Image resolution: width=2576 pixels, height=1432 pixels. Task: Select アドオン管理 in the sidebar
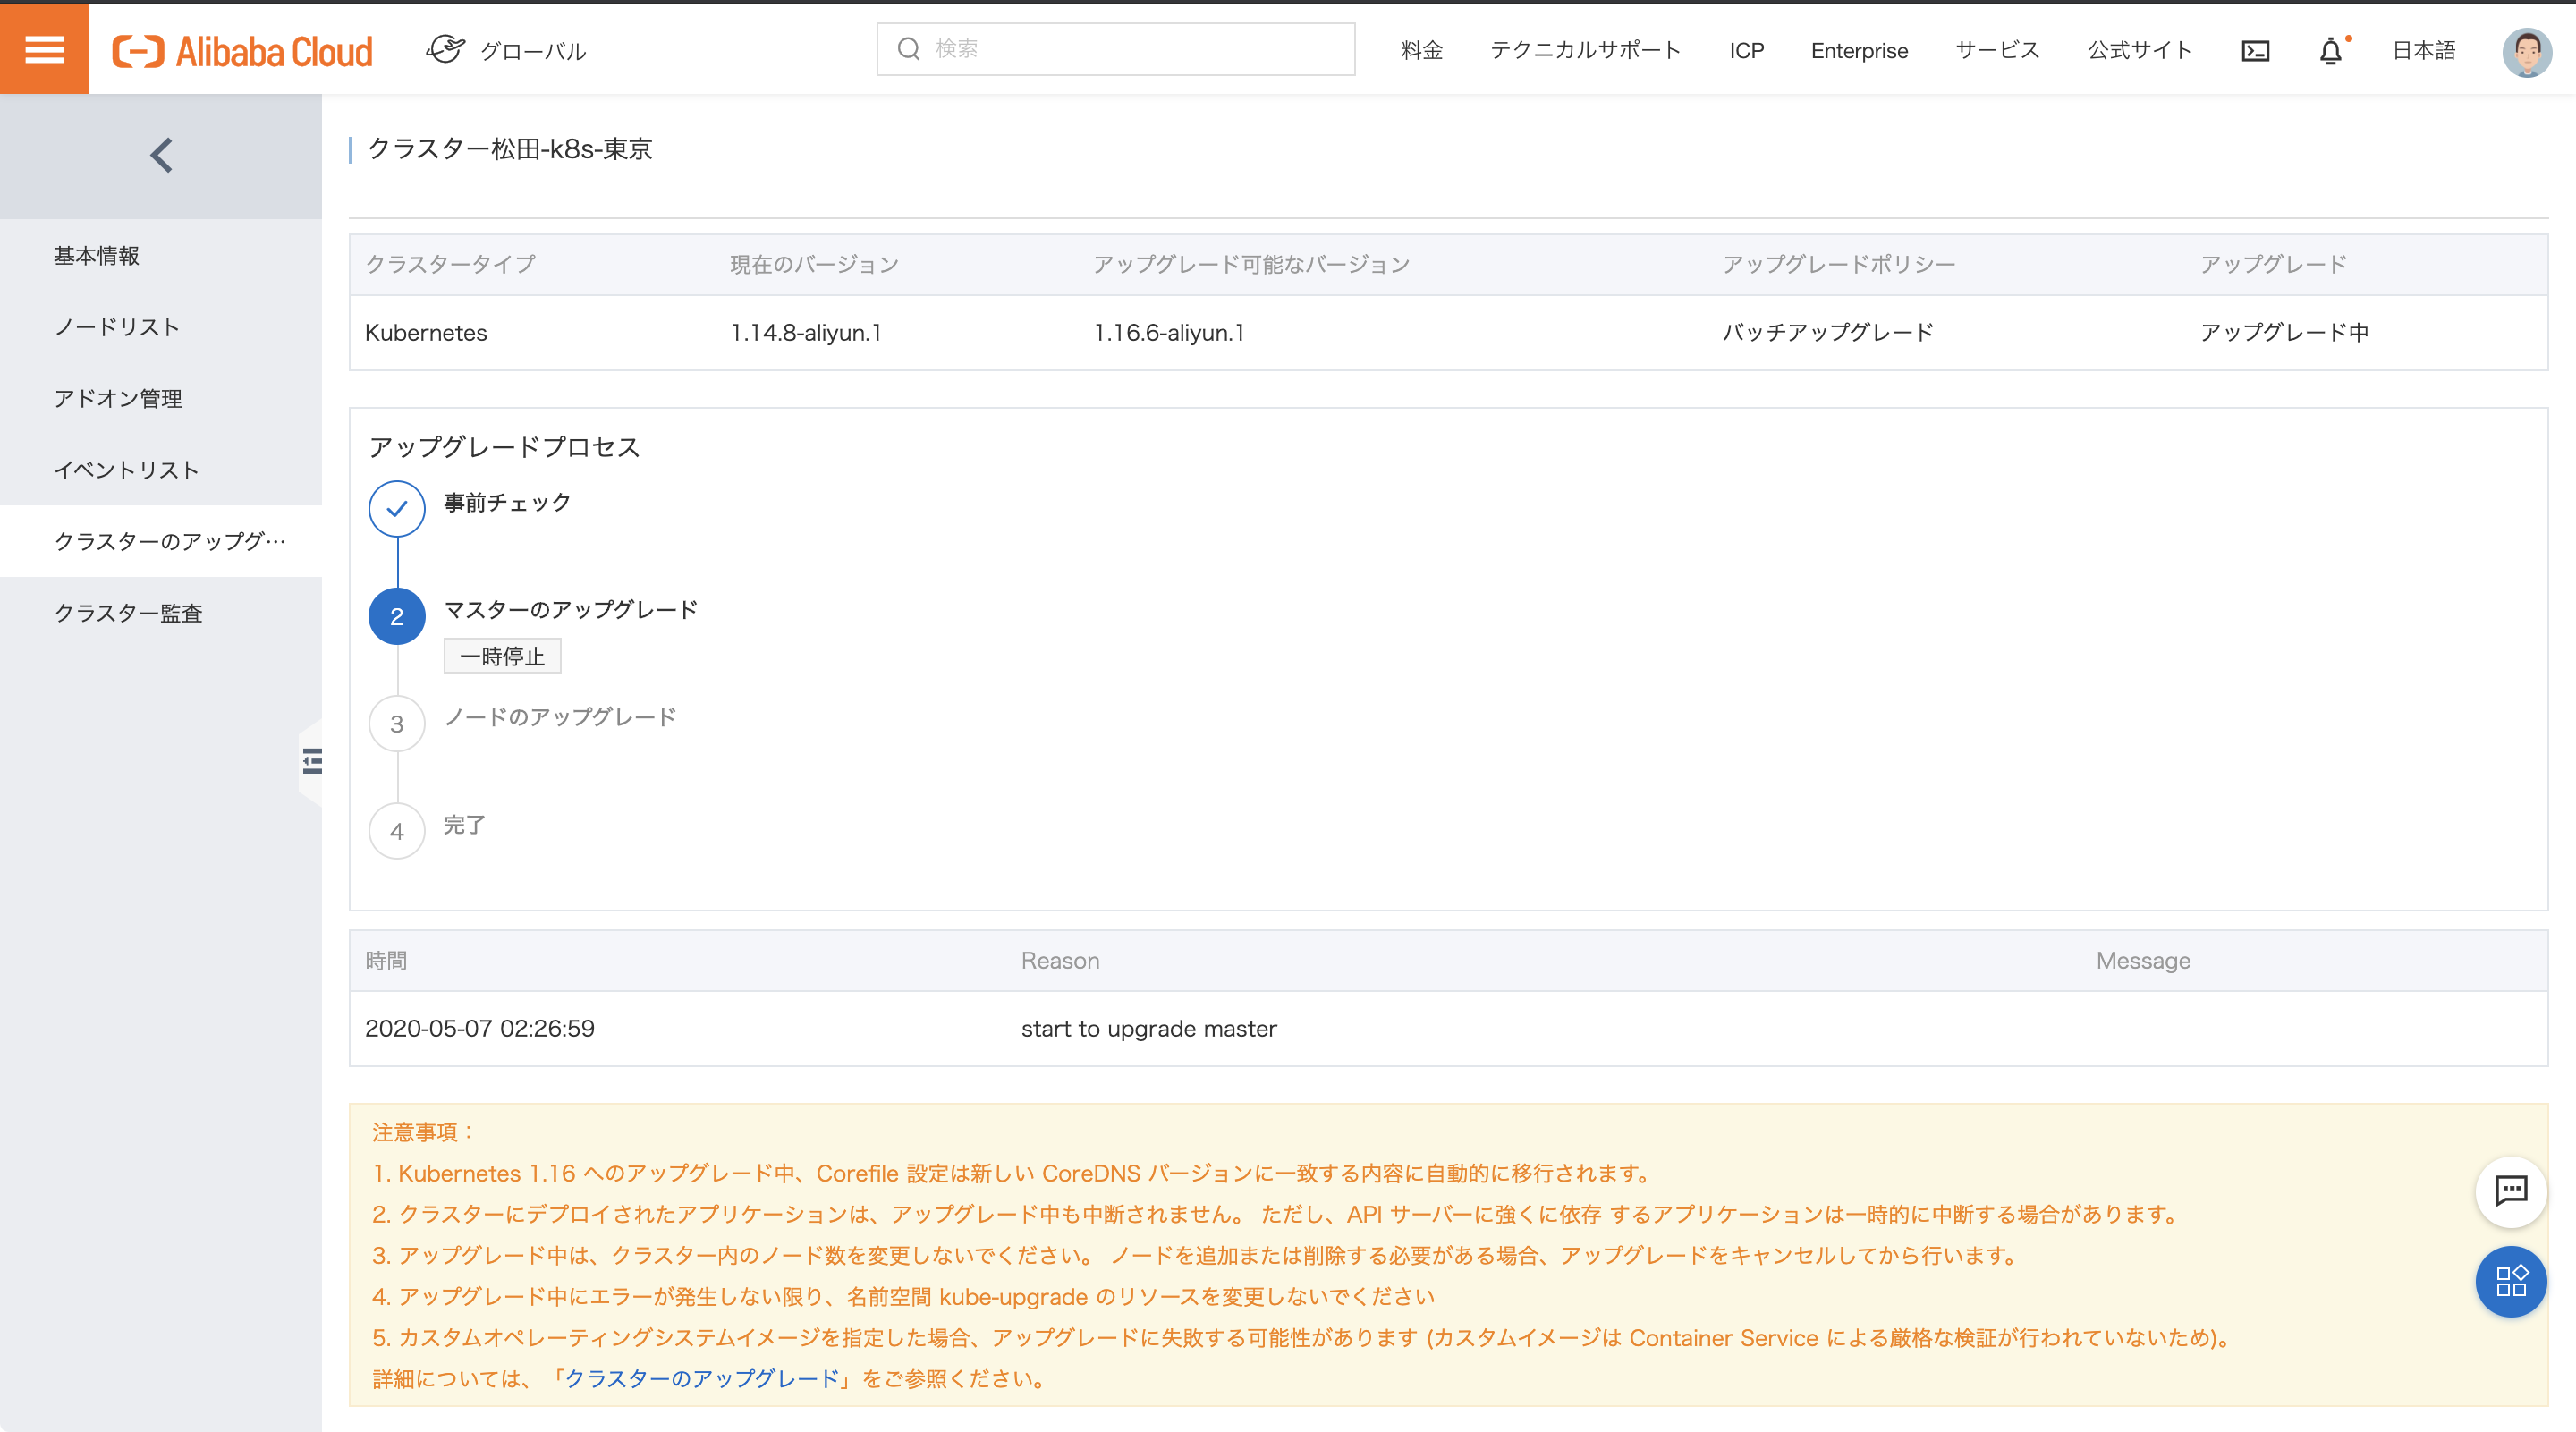click(118, 398)
